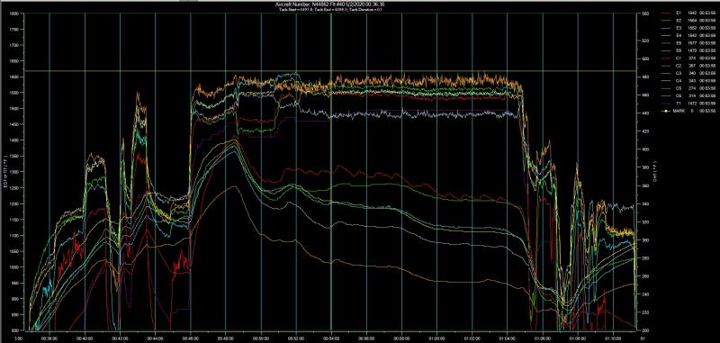
Task: Click the 00:50:00 time axis label
Action: (x=261, y=338)
